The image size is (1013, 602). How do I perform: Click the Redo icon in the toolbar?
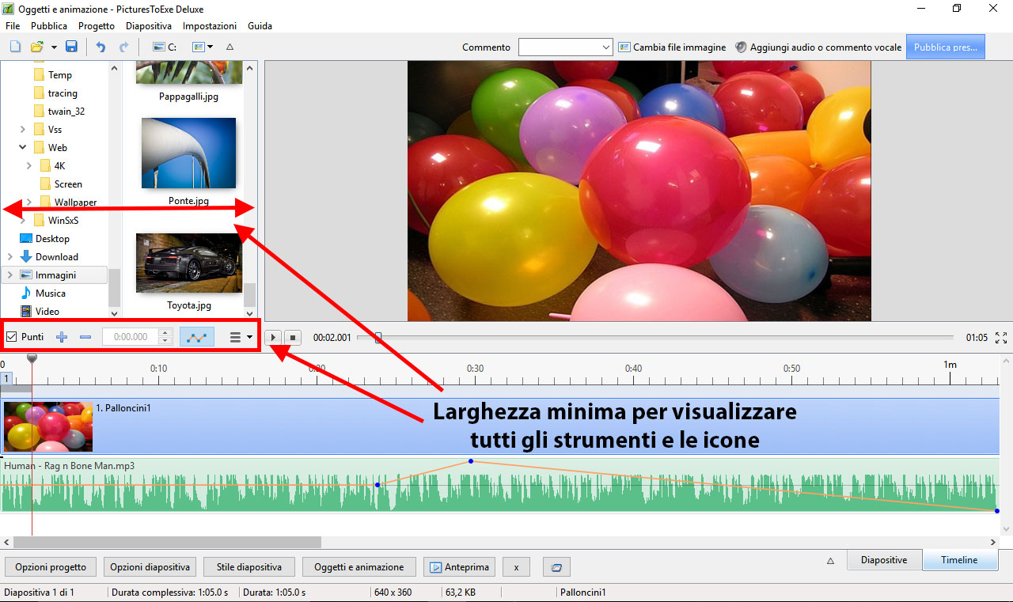click(x=123, y=47)
